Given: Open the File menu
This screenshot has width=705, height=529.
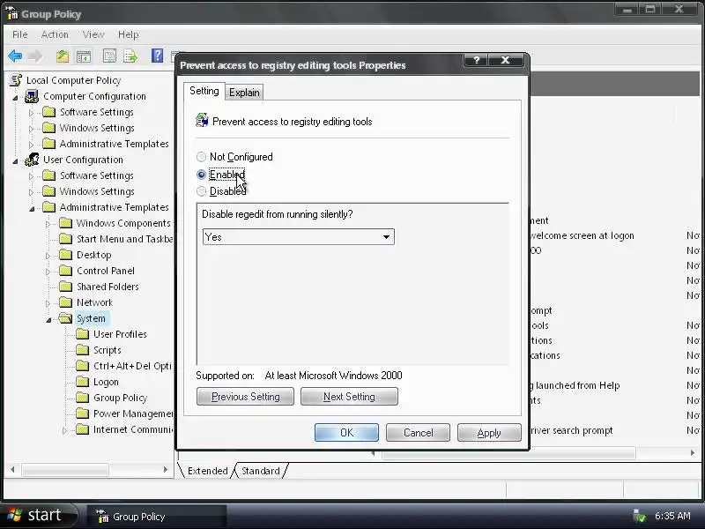Looking at the screenshot, I should 19,34.
